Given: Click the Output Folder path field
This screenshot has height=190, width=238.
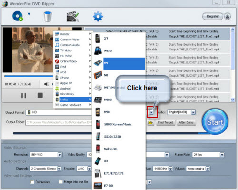Looking at the screenshot, I should (x=59, y=122).
